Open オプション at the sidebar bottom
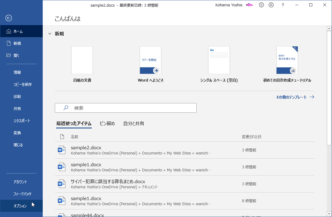This screenshot has width=332, height=217. pos(22,206)
